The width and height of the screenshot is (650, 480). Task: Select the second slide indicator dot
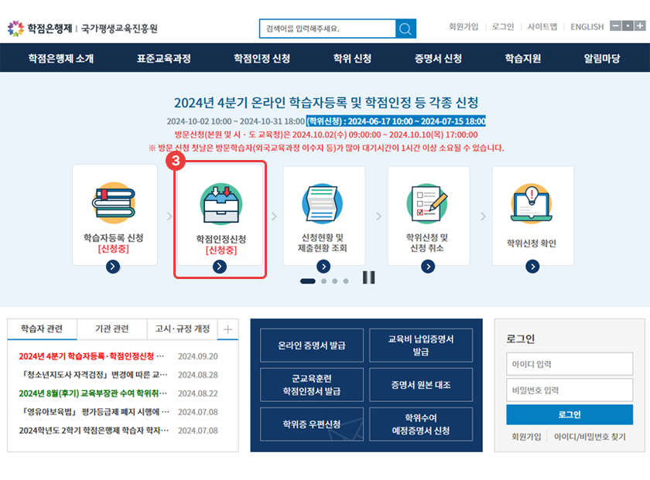pyautogui.click(x=323, y=281)
